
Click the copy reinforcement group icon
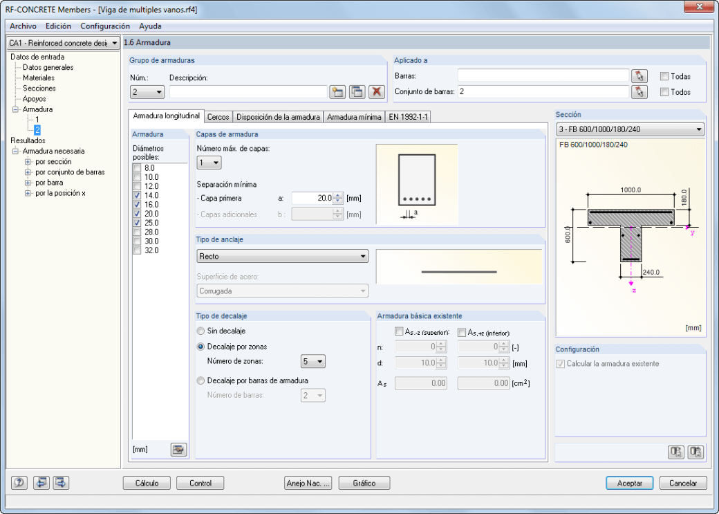click(x=357, y=92)
